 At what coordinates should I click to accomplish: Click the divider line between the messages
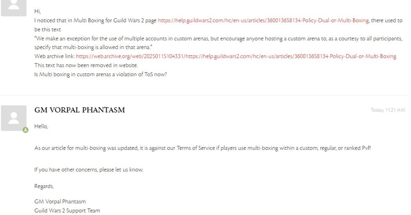click(204, 95)
